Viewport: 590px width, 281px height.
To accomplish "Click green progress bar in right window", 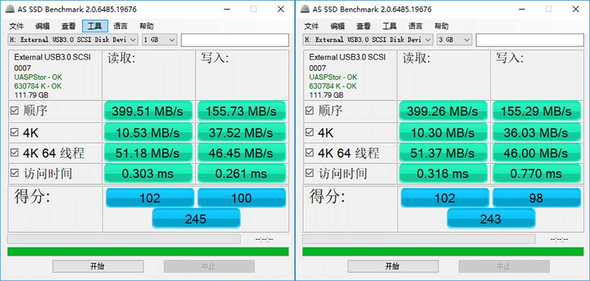I will coord(443,251).
